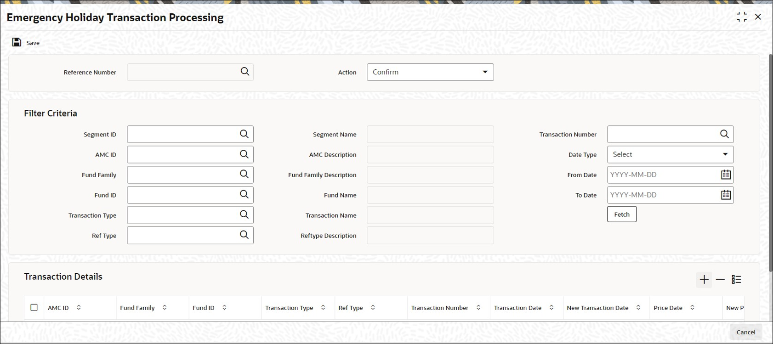Focus the Segment ID input field
The width and height of the screenshot is (773, 344).
tap(190, 134)
